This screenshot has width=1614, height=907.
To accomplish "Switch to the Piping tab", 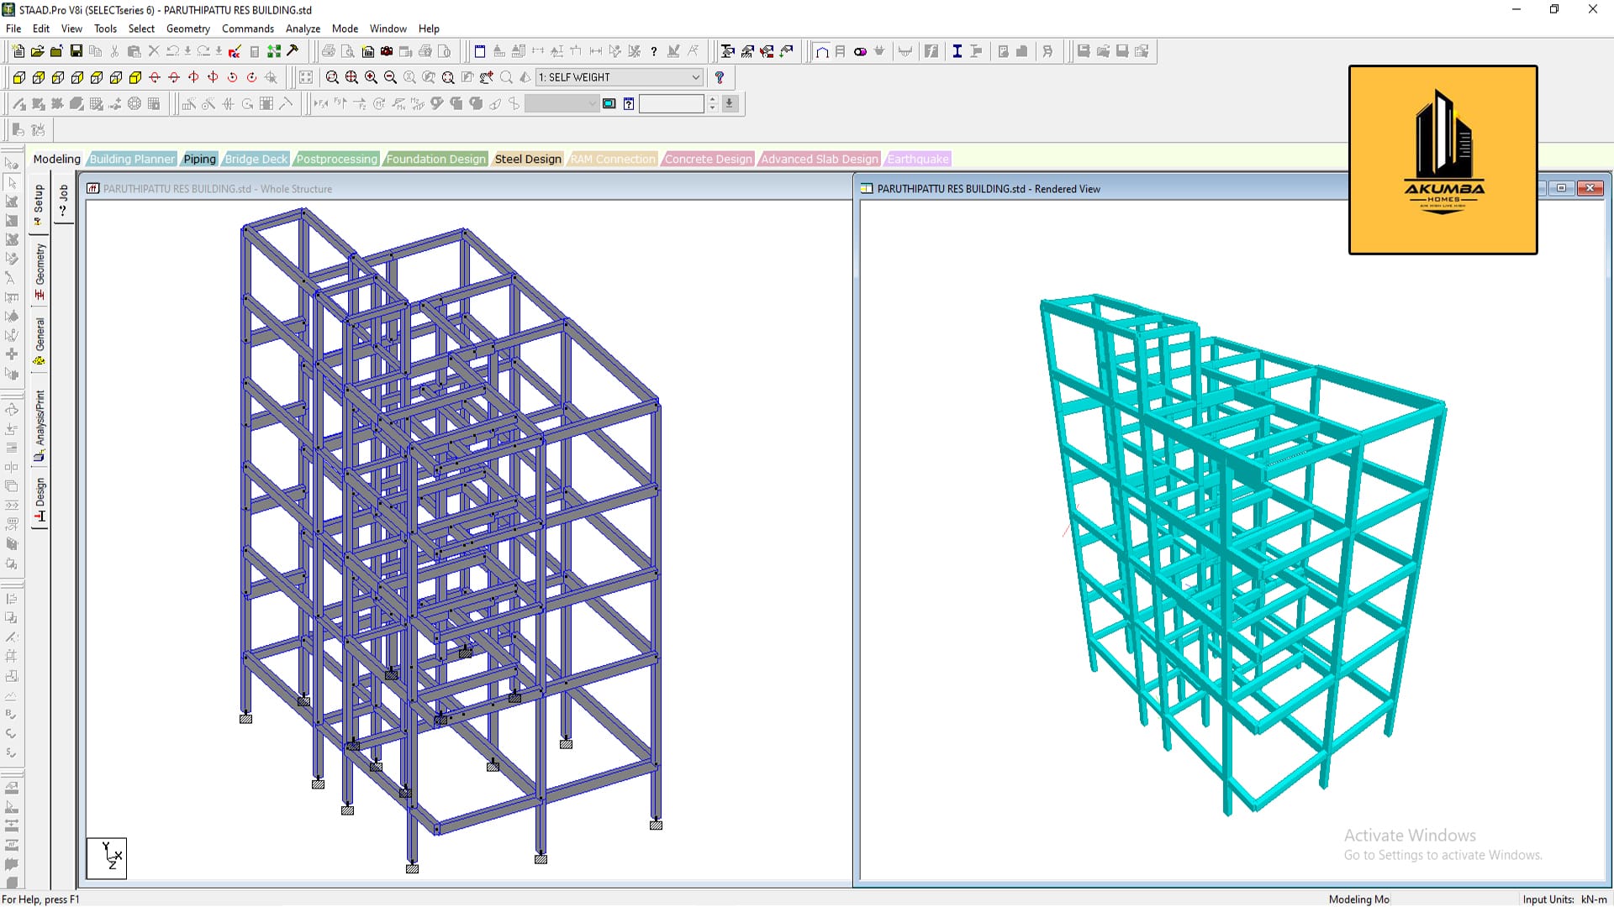I will click(200, 159).
